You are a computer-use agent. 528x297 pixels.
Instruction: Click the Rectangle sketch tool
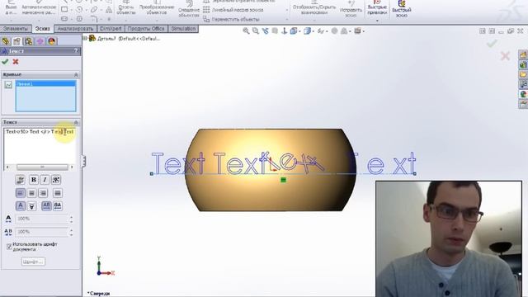64,10
